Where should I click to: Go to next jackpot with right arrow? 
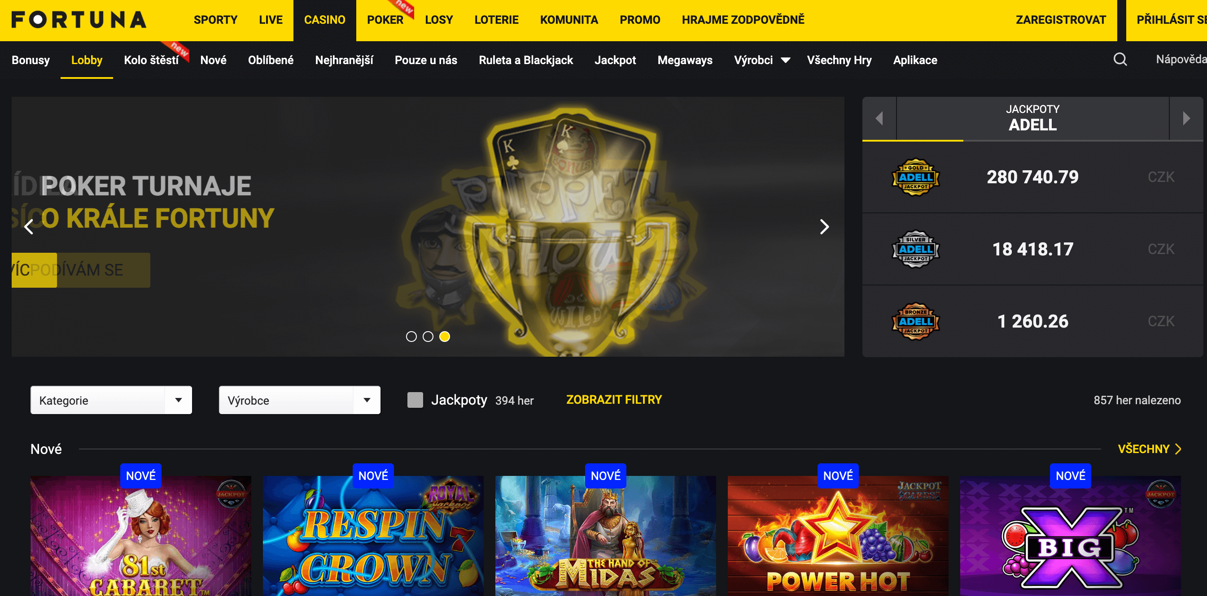click(x=1186, y=118)
